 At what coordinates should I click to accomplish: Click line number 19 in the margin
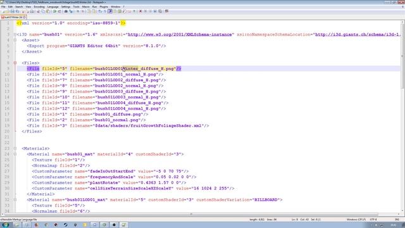click(7, 125)
